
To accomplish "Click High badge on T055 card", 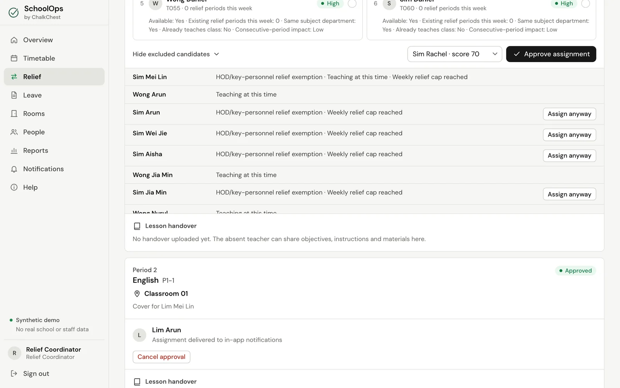I will pos(330,3).
